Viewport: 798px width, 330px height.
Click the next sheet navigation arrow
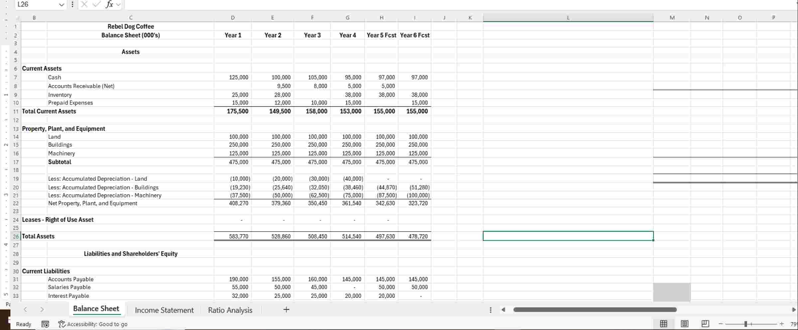tap(42, 309)
